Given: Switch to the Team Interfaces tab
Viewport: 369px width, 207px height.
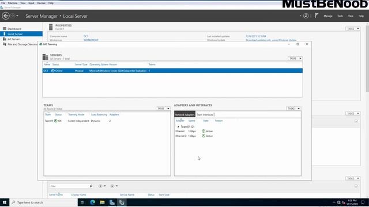Looking at the screenshot, I should (205, 114).
